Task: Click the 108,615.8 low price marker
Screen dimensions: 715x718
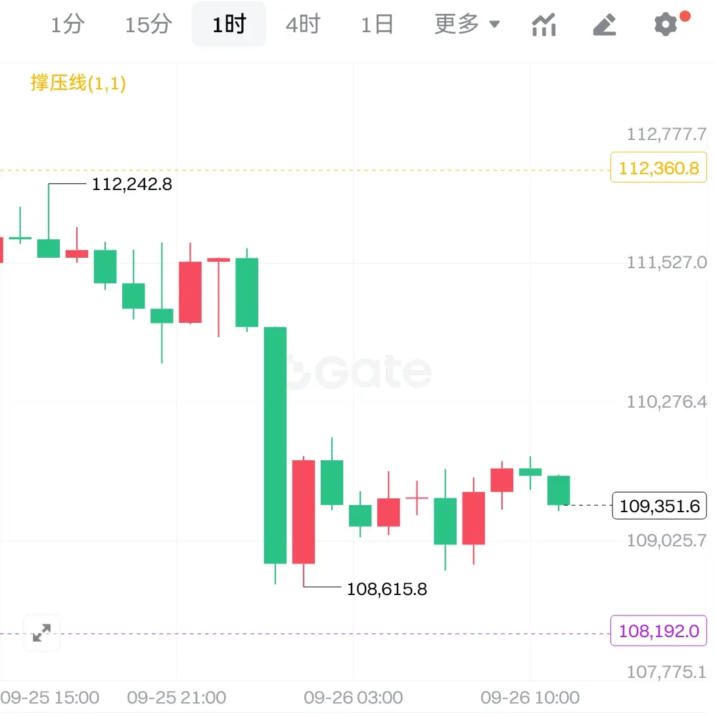Action: [x=387, y=589]
